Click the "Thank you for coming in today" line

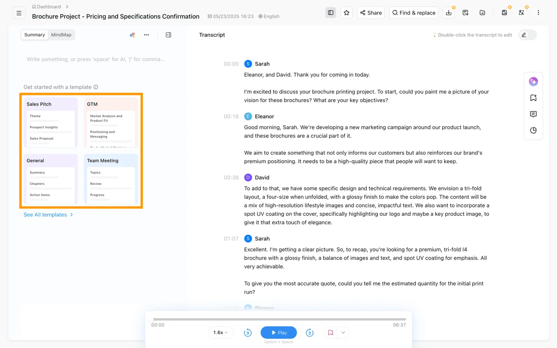pos(307,75)
